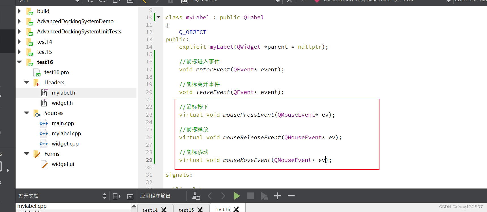This screenshot has width=487, height=212.
Task: Split the open documents pane
Action: (x=117, y=196)
